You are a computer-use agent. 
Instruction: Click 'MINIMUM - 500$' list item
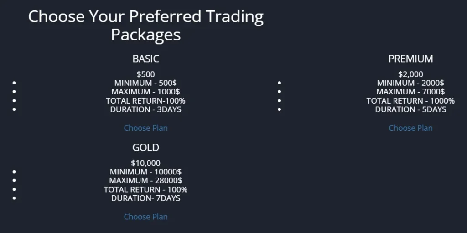145,83
